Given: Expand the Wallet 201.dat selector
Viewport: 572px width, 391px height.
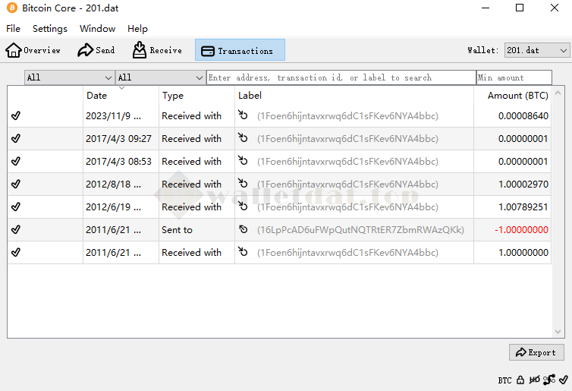Looking at the screenshot, I should (536, 50).
